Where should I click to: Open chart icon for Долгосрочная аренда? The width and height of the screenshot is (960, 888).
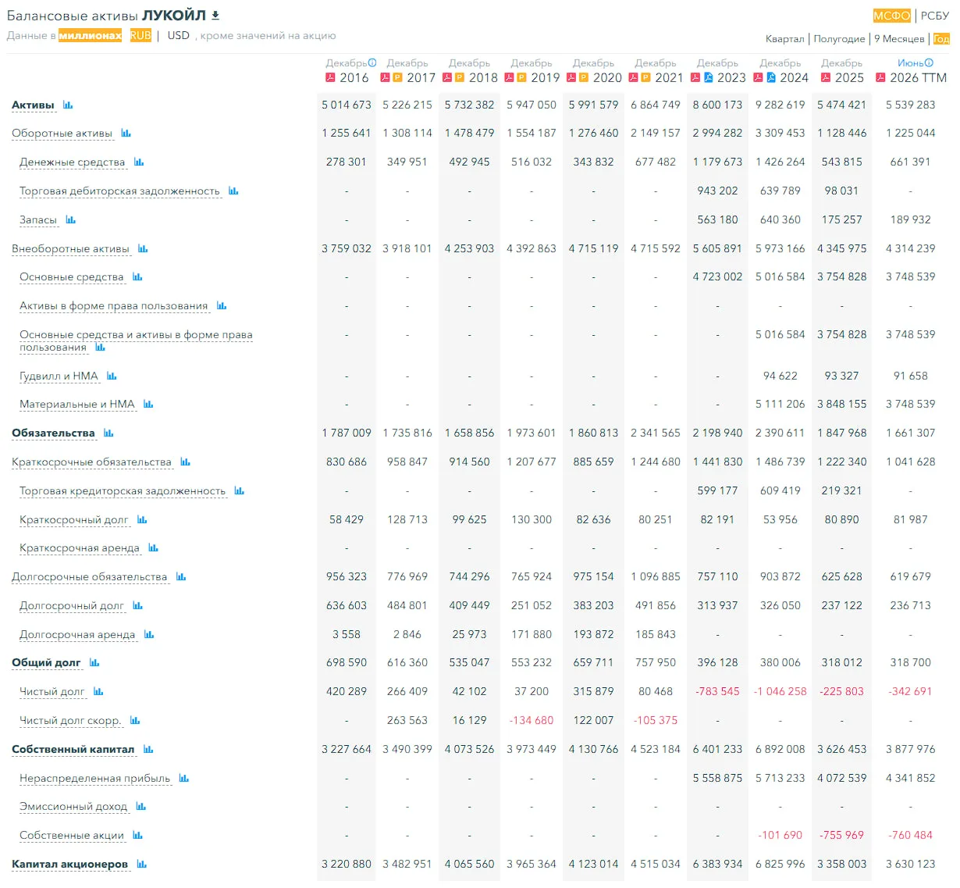(149, 634)
